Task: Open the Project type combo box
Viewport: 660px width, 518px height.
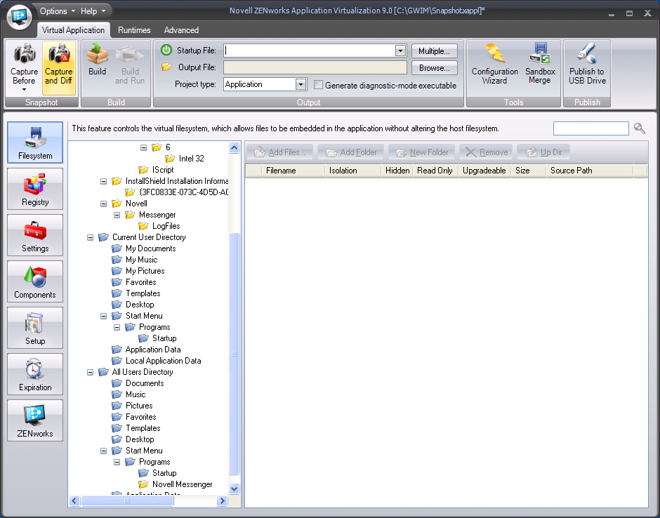Action: [301, 84]
